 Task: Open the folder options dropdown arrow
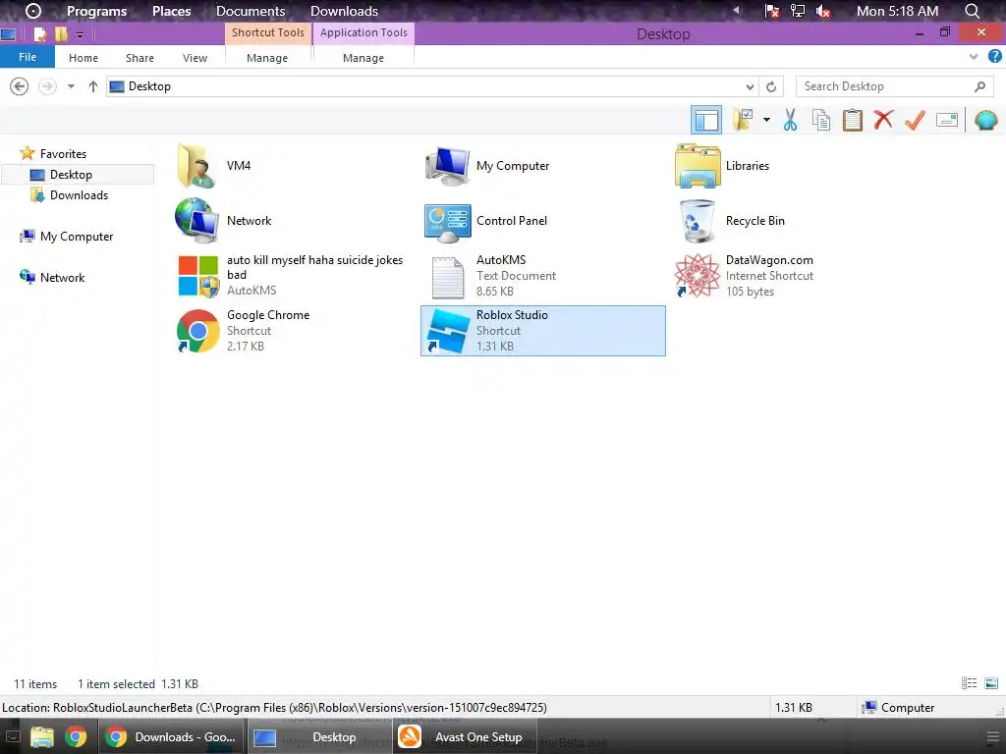(x=766, y=120)
